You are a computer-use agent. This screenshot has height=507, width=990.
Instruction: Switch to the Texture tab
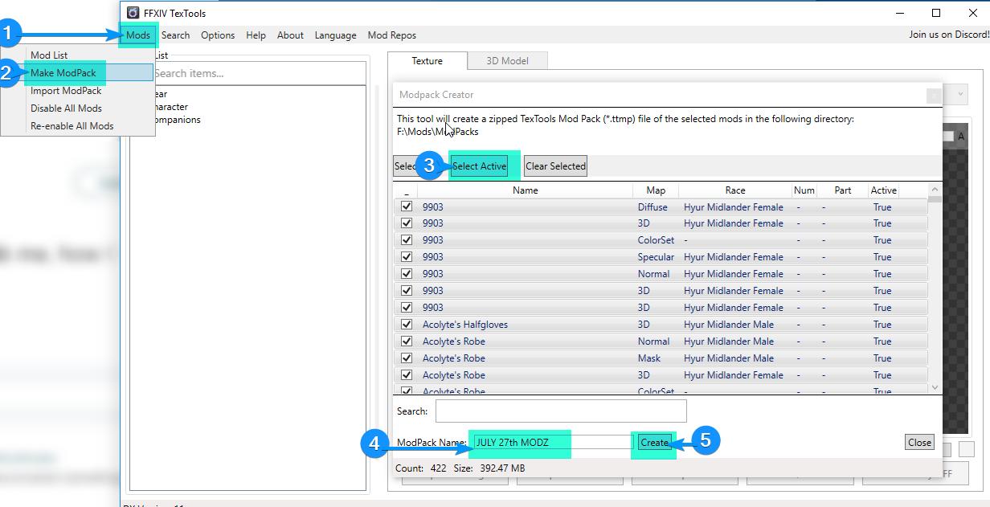(427, 61)
